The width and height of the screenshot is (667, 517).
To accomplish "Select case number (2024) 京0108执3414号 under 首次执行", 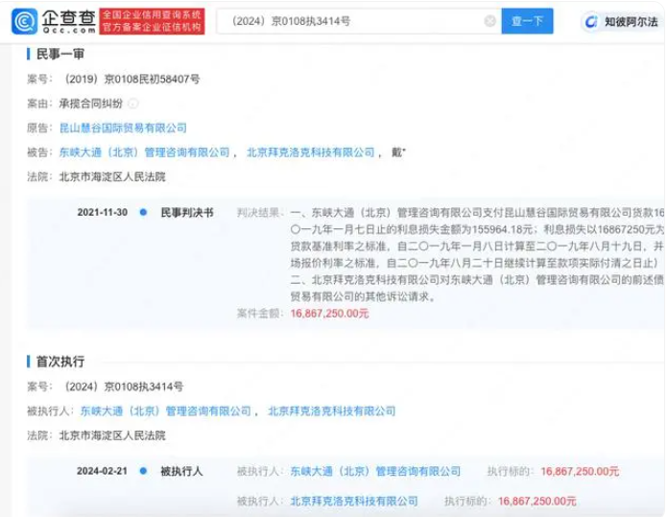I will pyautogui.click(x=124, y=387).
